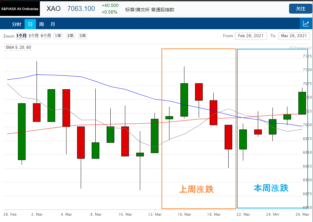Select the 日 daily chart tab

click(30, 24)
